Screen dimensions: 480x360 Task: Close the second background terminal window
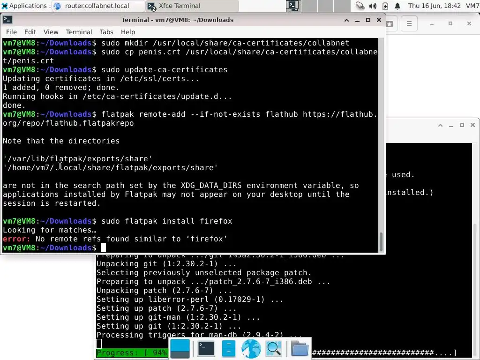click(472, 125)
